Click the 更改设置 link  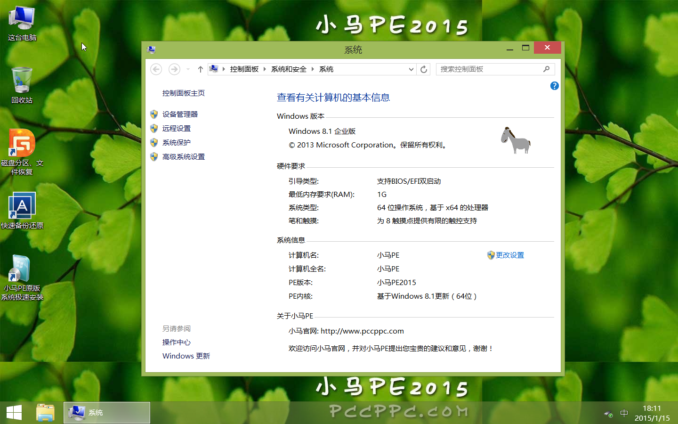[x=510, y=255]
